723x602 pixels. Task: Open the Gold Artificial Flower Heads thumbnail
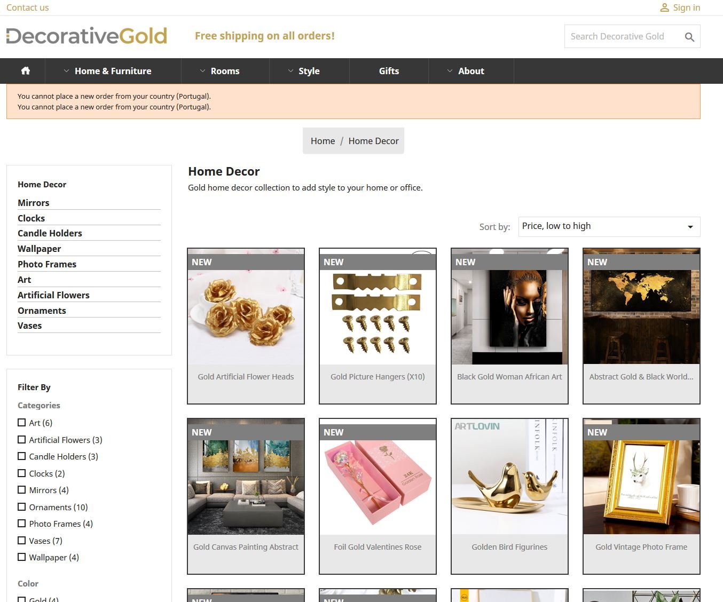point(246,307)
